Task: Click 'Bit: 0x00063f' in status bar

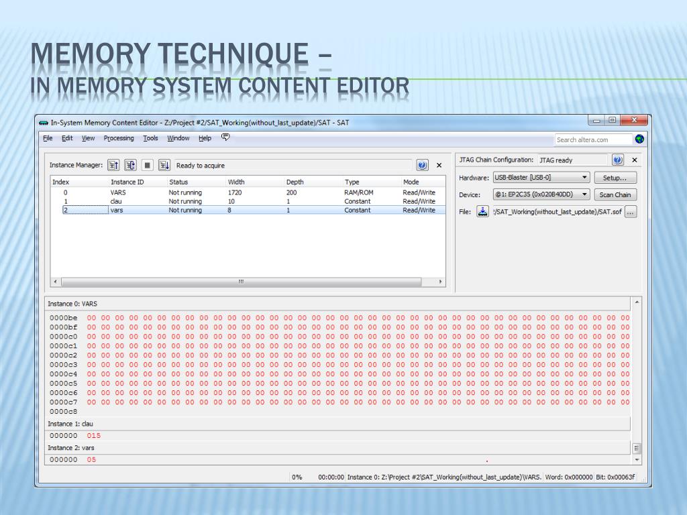Action: (x=615, y=477)
